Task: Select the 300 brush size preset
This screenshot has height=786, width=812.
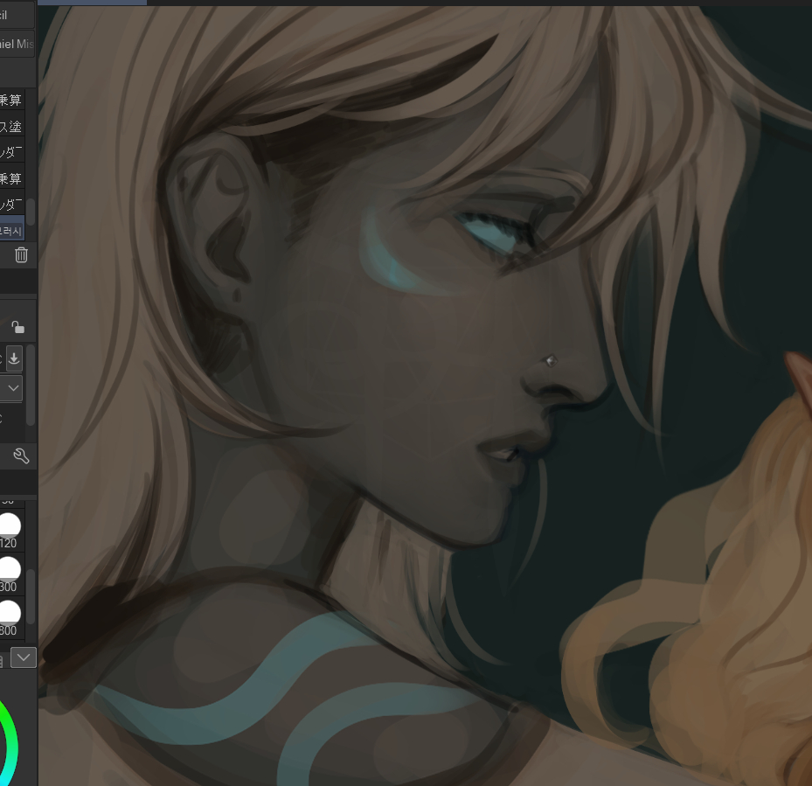Action: (10, 570)
